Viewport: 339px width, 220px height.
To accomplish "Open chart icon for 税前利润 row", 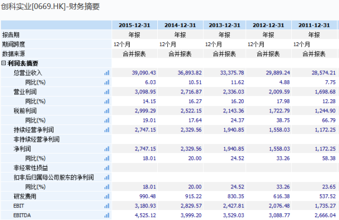I will [107, 111].
